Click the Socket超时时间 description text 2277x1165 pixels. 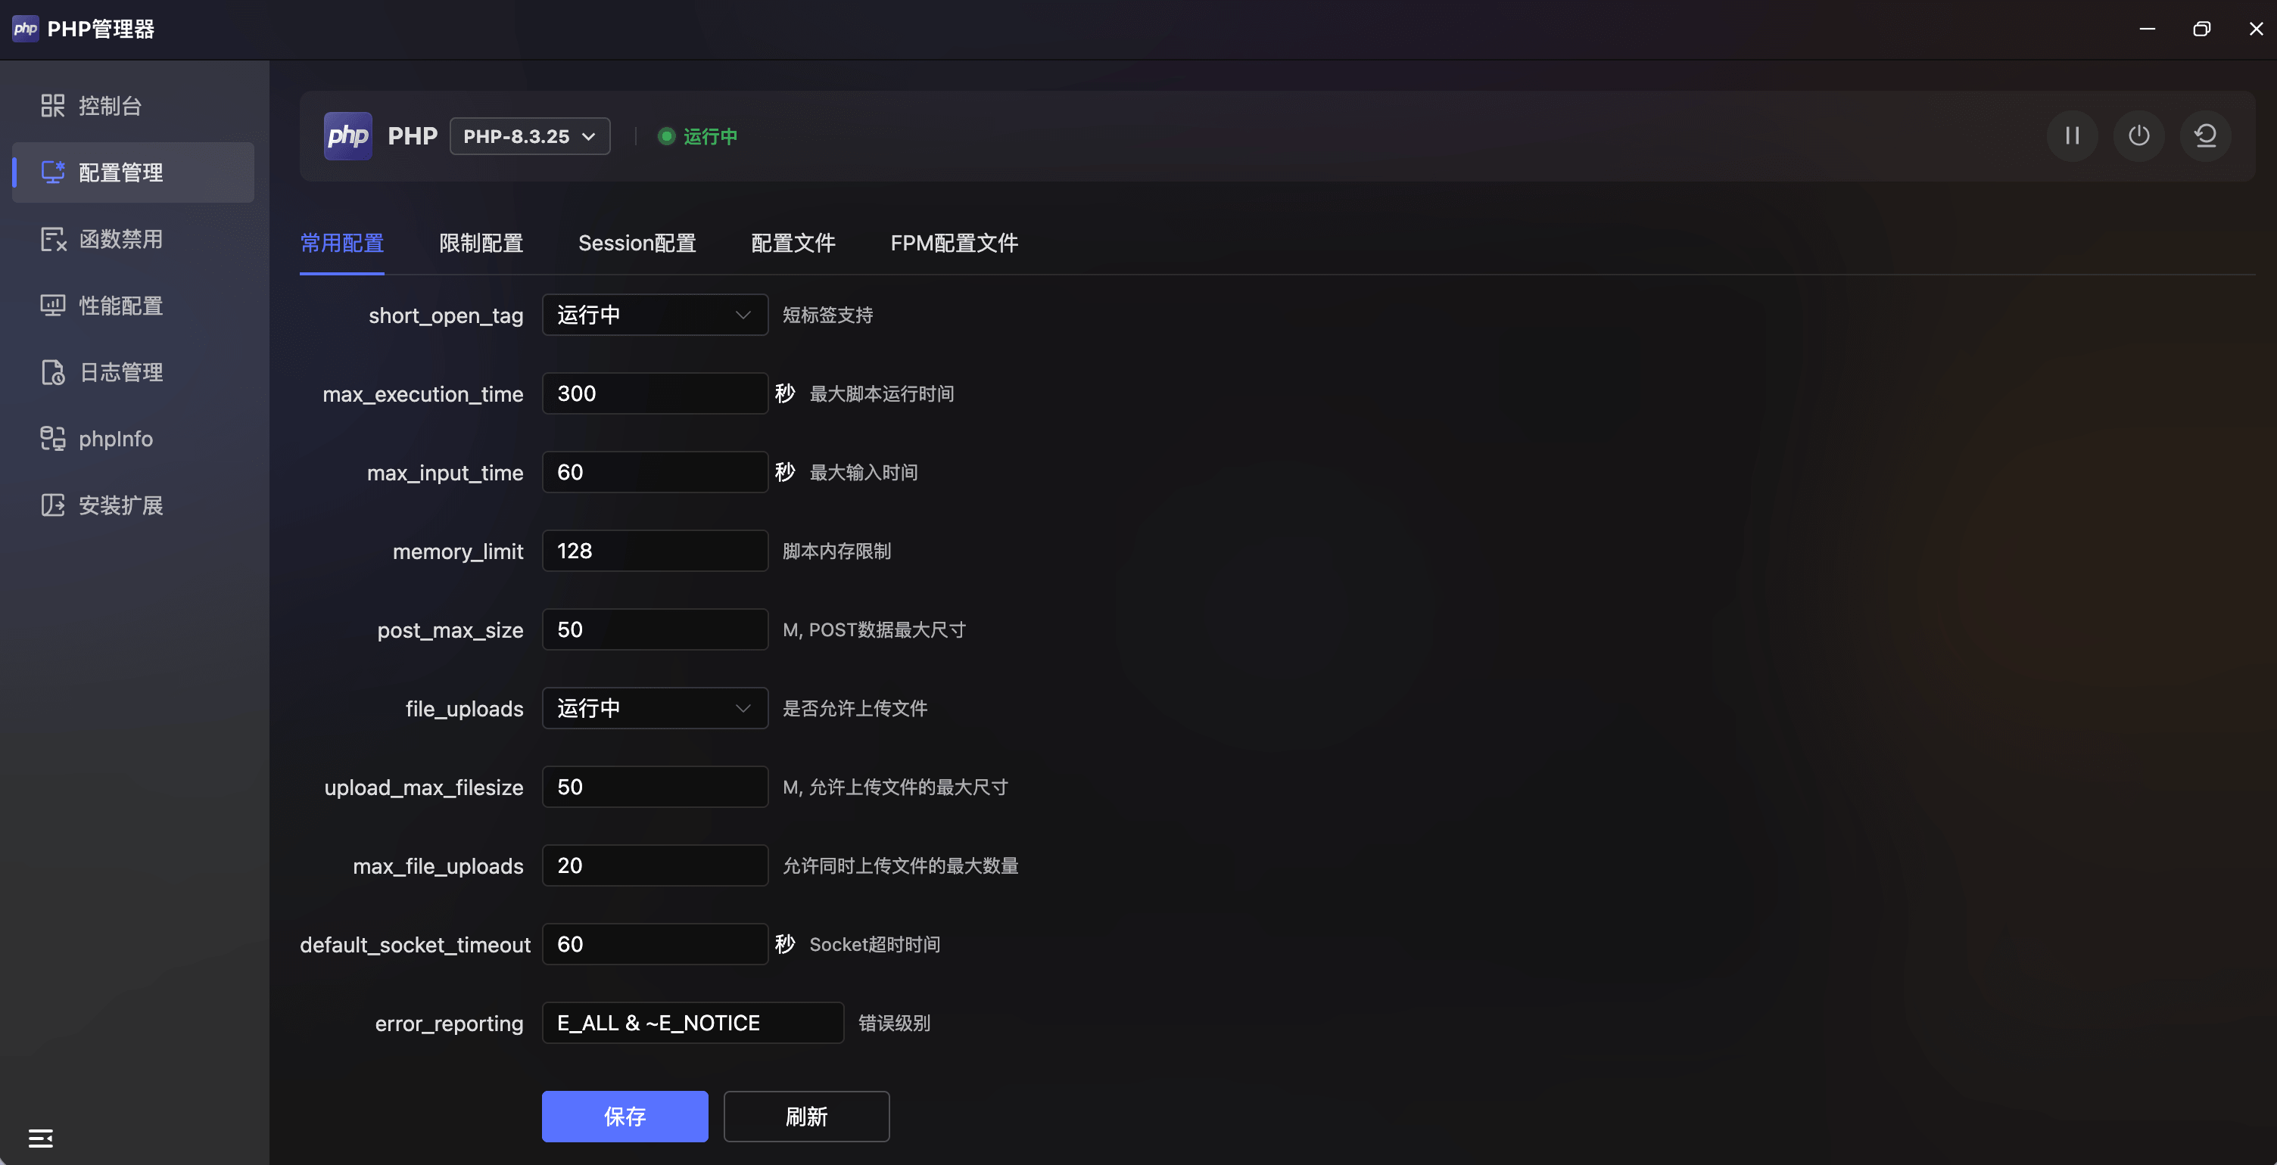point(874,945)
